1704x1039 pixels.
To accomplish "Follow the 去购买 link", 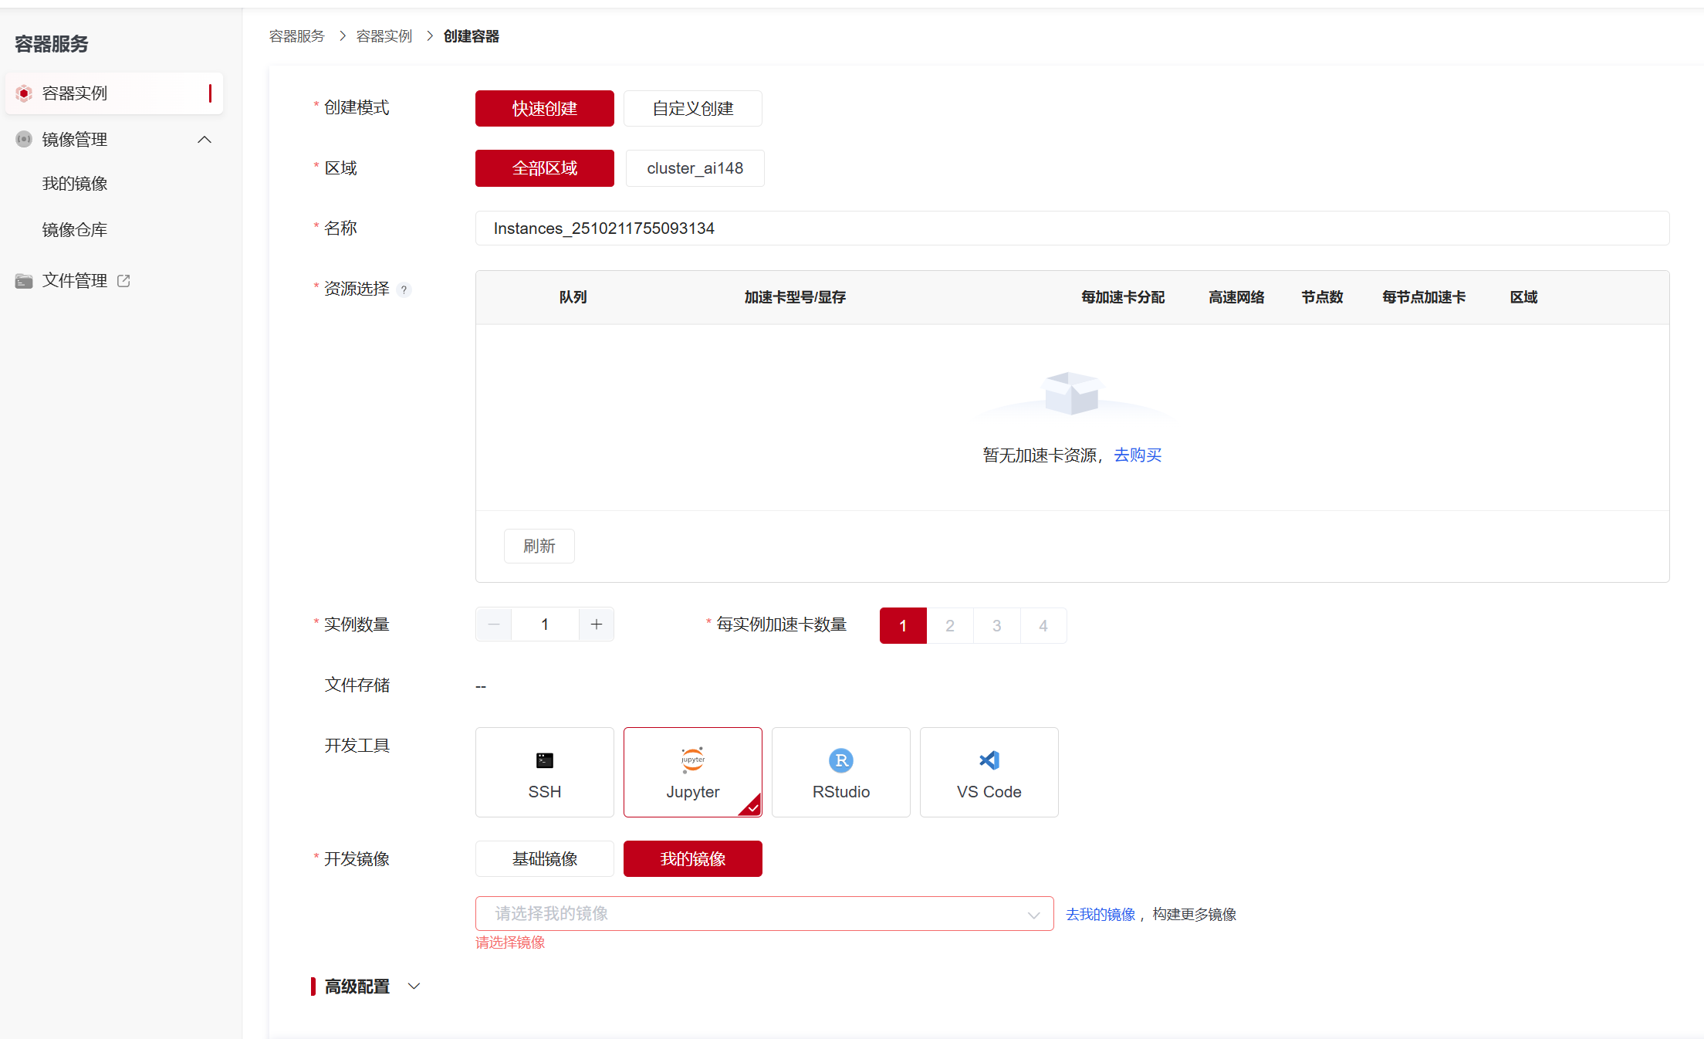I will coord(1138,455).
